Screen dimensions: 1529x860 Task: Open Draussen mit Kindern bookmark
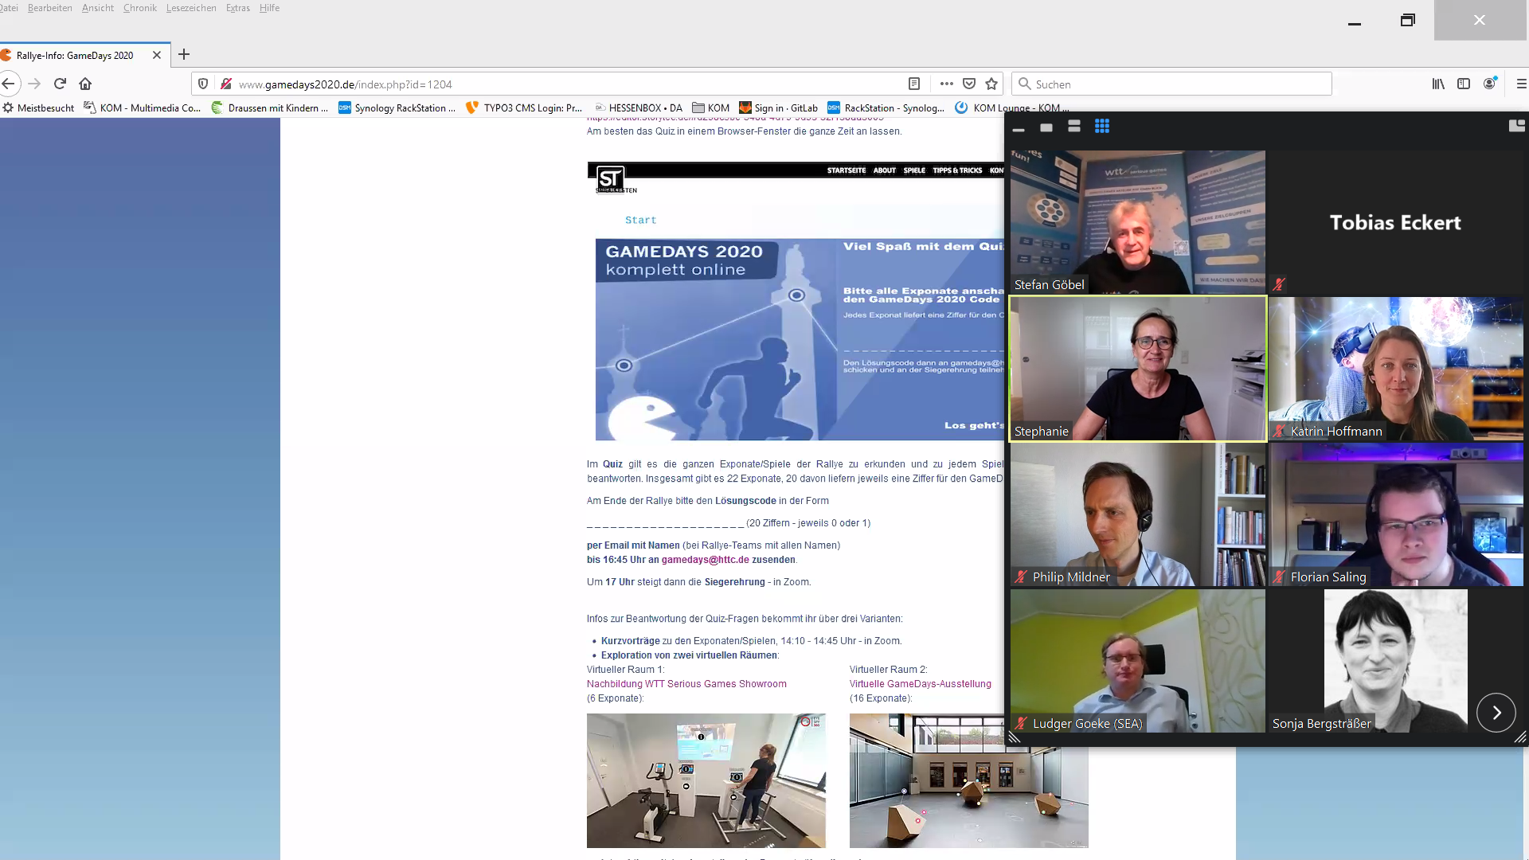[269, 107]
